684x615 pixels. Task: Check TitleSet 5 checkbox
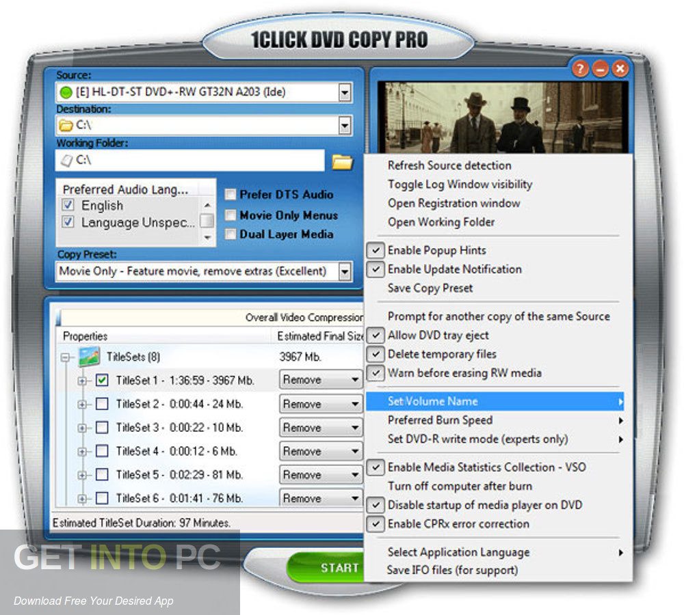tap(102, 474)
